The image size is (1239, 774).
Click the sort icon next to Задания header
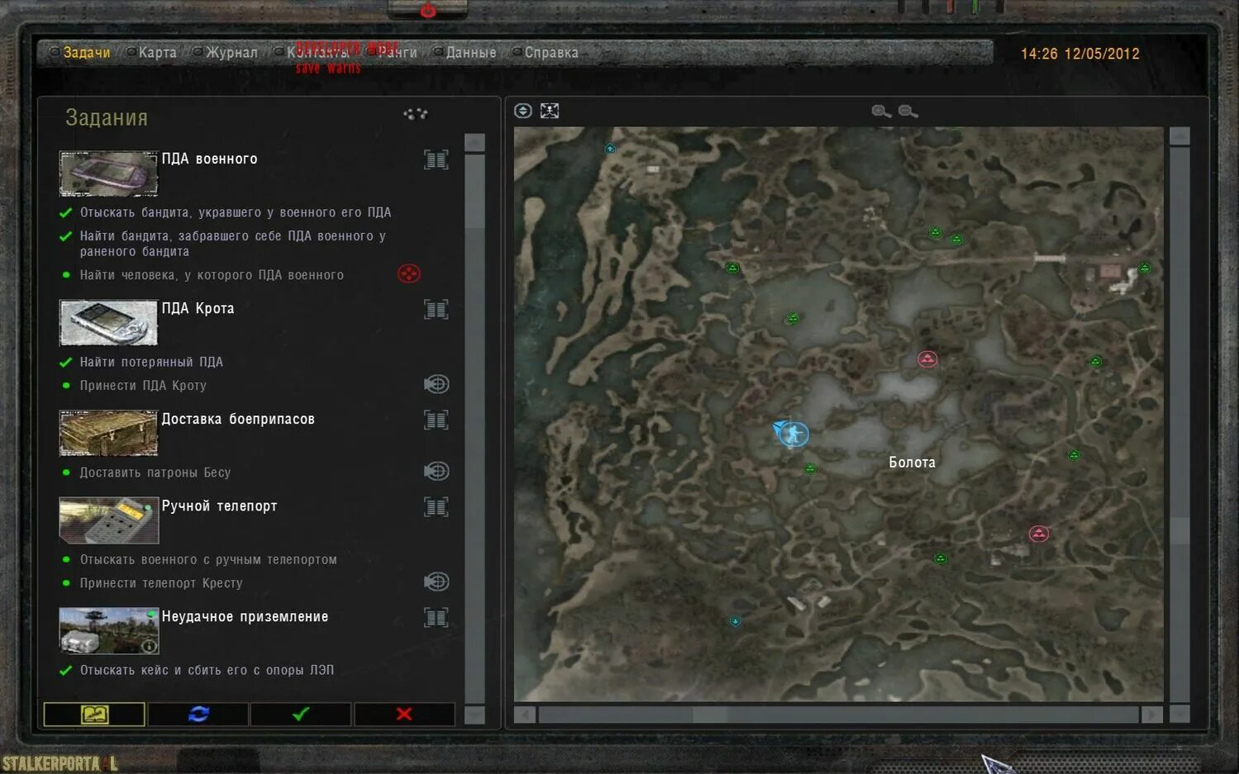click(x=415, y=114)
